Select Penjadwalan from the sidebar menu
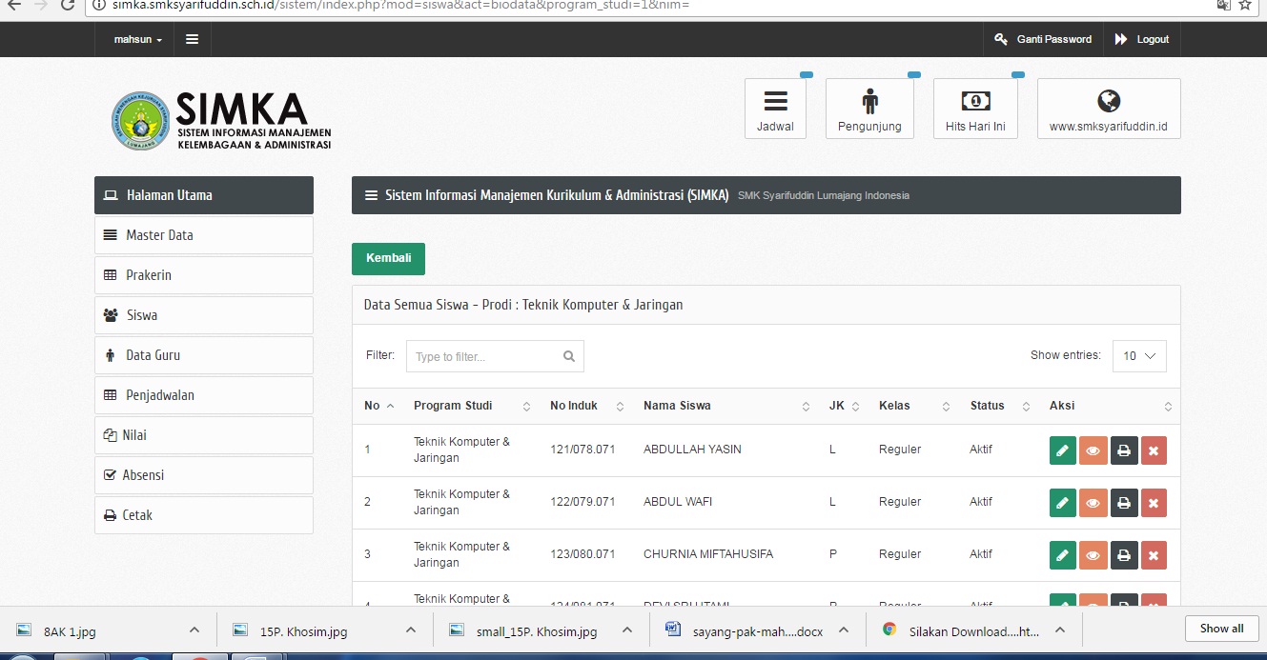1267x660 pixels. (203, 395)
